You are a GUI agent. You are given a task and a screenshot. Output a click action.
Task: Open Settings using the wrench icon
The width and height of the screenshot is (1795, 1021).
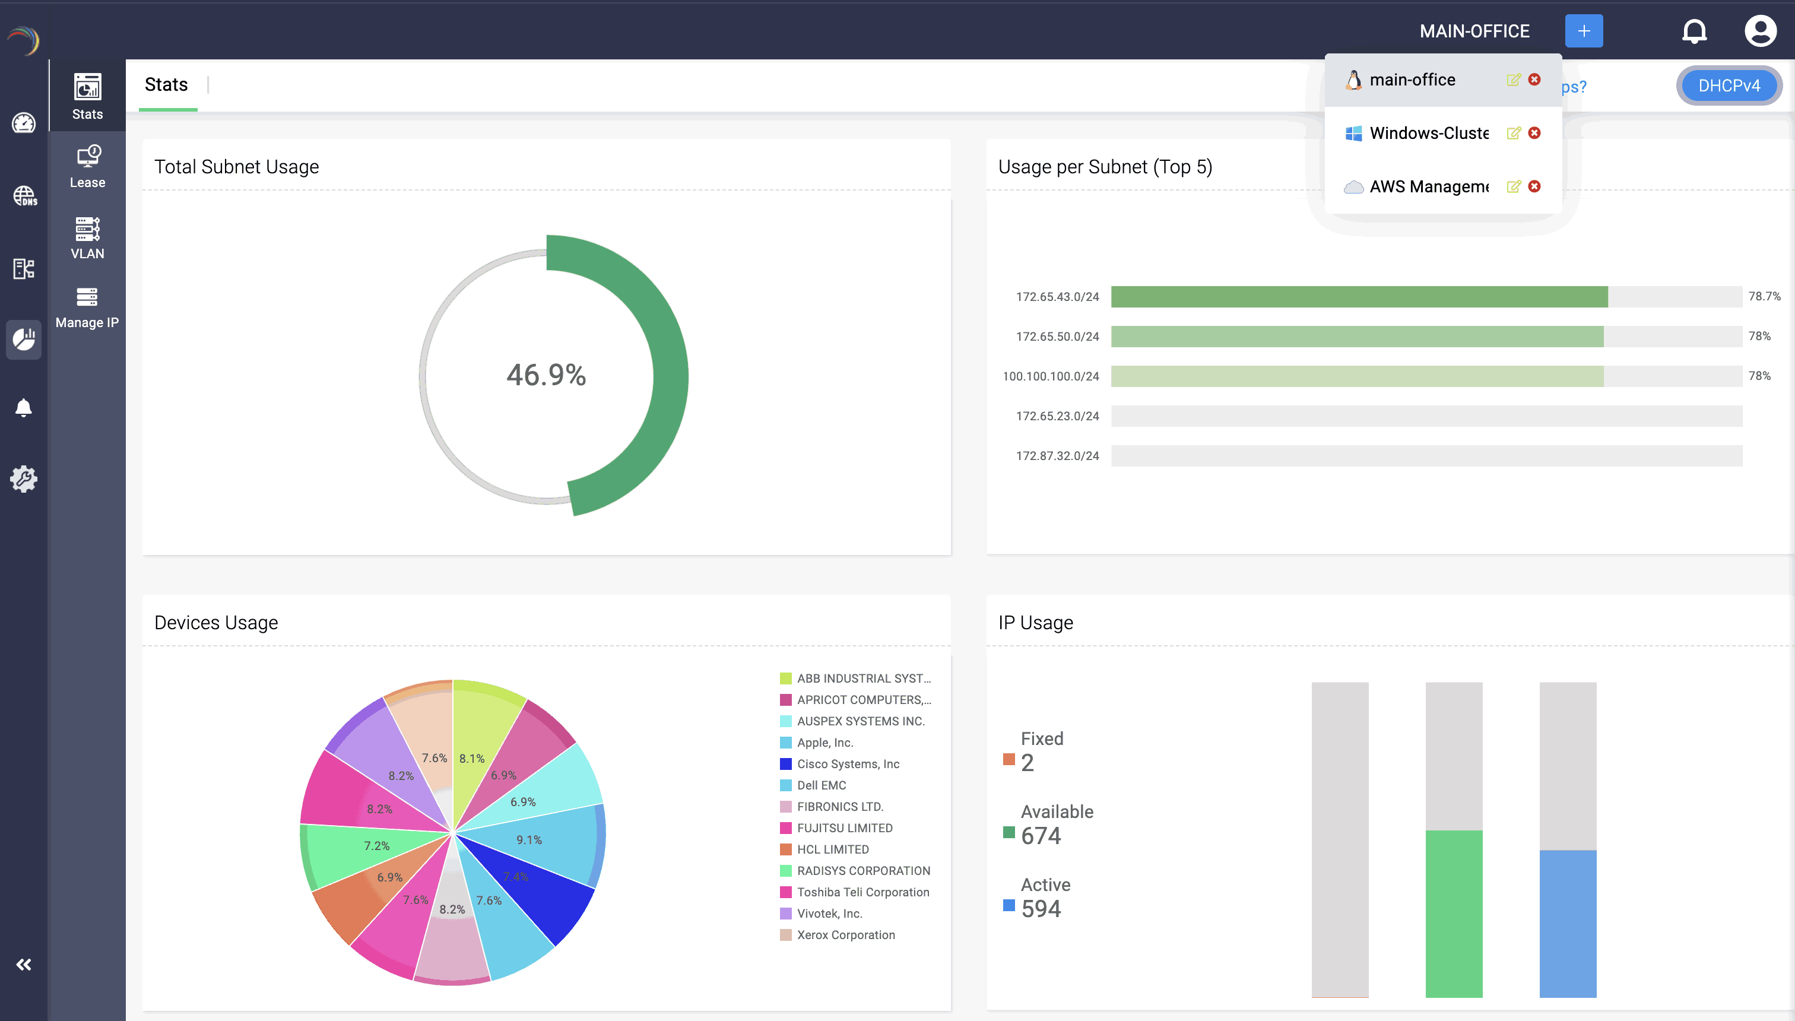click(x=24, y=478)
